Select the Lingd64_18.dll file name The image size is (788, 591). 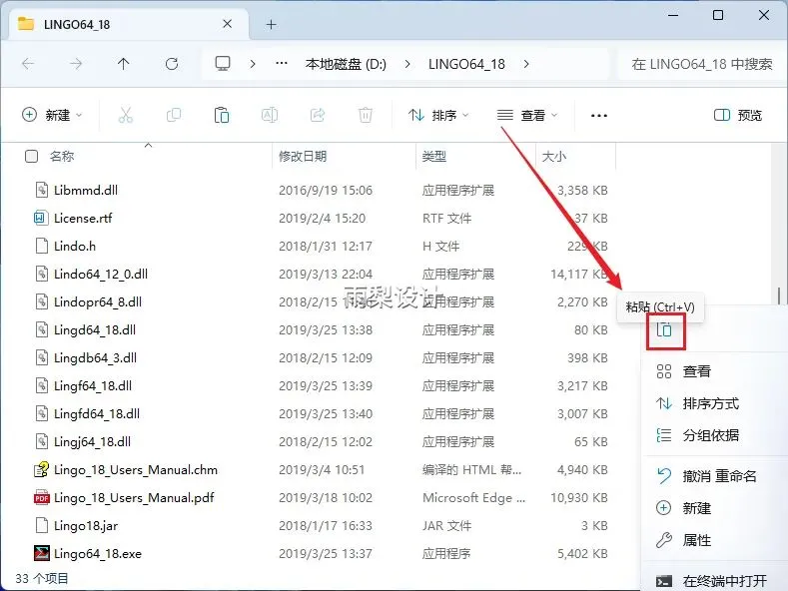pyautogui.click(x=95, y=329)
